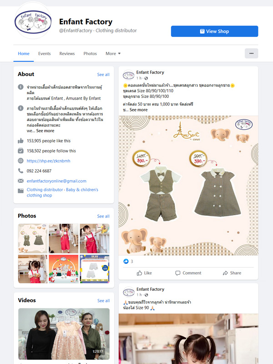Image resolution: width=273 pixels, height=364 pixels.
Task: Click the enfantfactoryonline@gmail.com email link
Action: tap(56, 181)
